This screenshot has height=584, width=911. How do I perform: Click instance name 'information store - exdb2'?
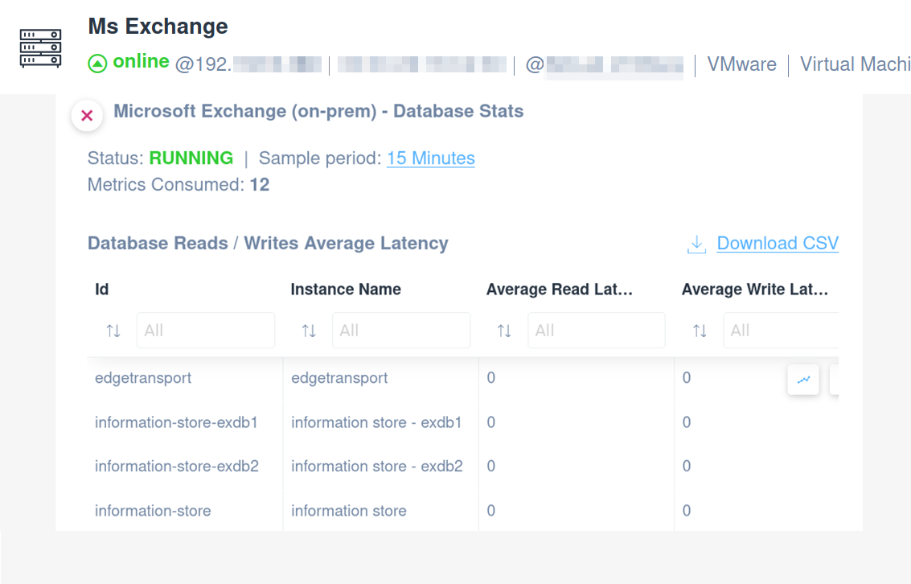point(377,466)
